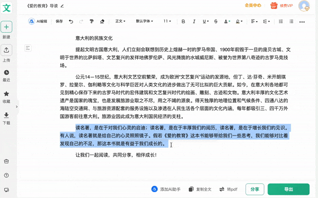This screenshot has width=318, height=198.
Task: Click the 分享 share button
Action: 255,190
